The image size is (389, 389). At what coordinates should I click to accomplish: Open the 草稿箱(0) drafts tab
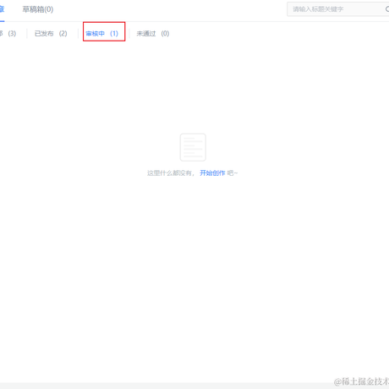coord(38,9)
